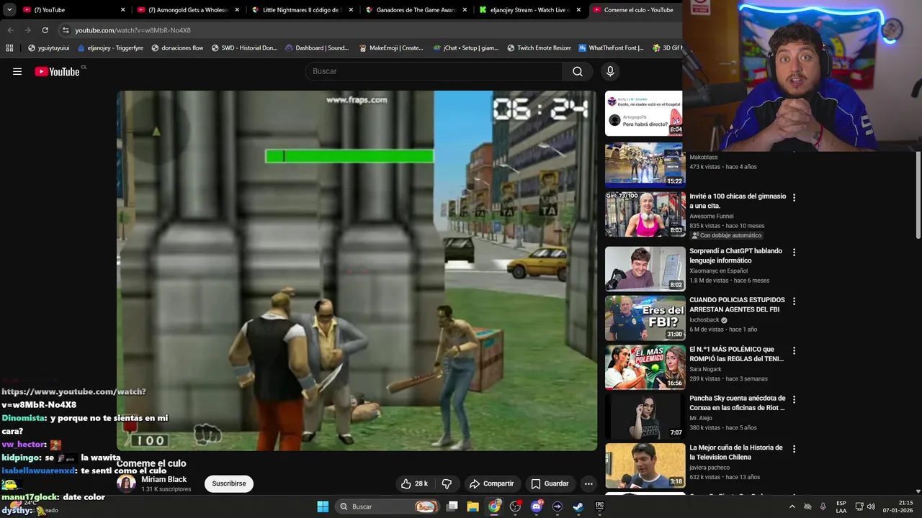The width and height of the screenshot is (922, 518).
Task: Open options for 'CUANDO POLICIAS ESTUPIDOS' video
Action: coord(795,301)
